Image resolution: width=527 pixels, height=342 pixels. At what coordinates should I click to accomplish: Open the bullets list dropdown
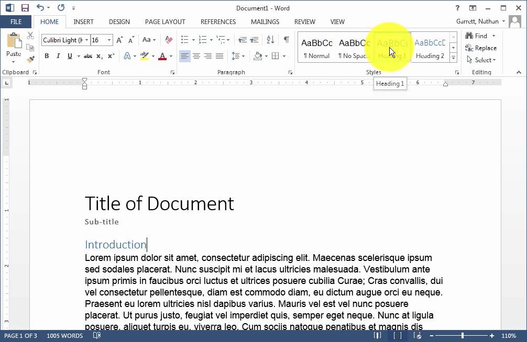(193, 40)
